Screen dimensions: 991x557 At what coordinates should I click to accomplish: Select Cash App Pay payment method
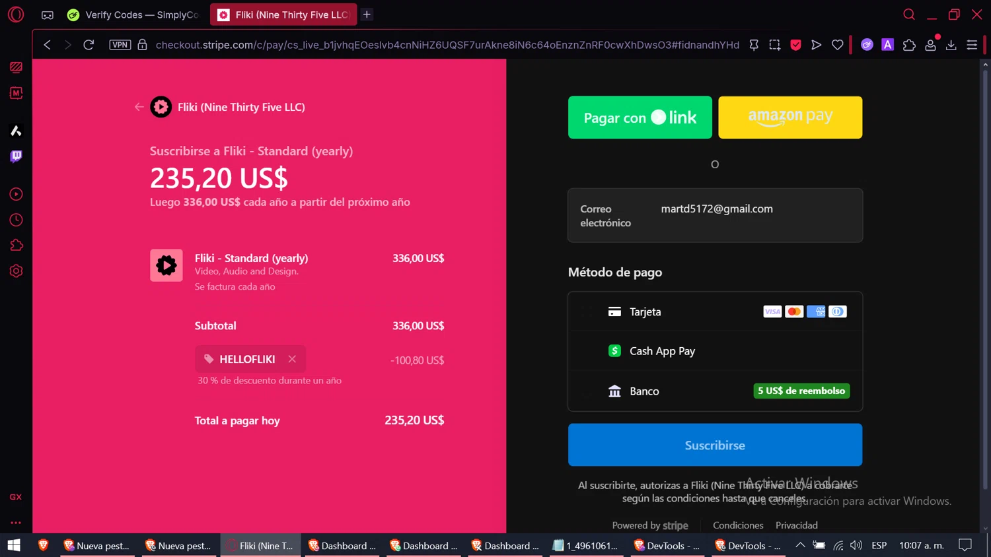tap(715, 351)
